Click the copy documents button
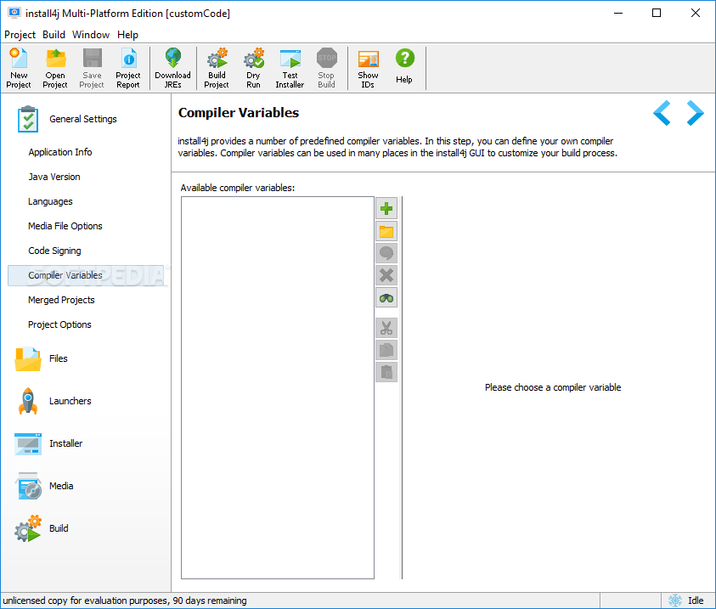Image resolution: width=716 pixels, height=609 pixels. [x=386, y=350]
